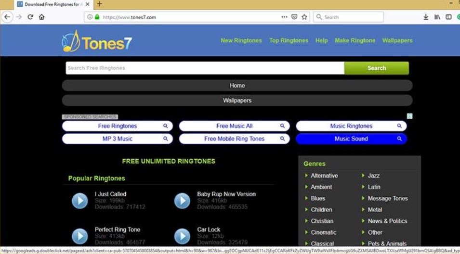Image resolution: width=460 pixels, height=254 pixels.
Task: Play the I Just Called ringtone
Action: point(80,201)
